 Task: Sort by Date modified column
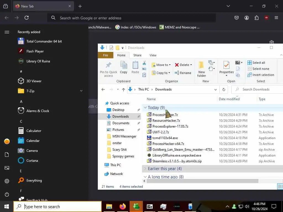[229, 99]
